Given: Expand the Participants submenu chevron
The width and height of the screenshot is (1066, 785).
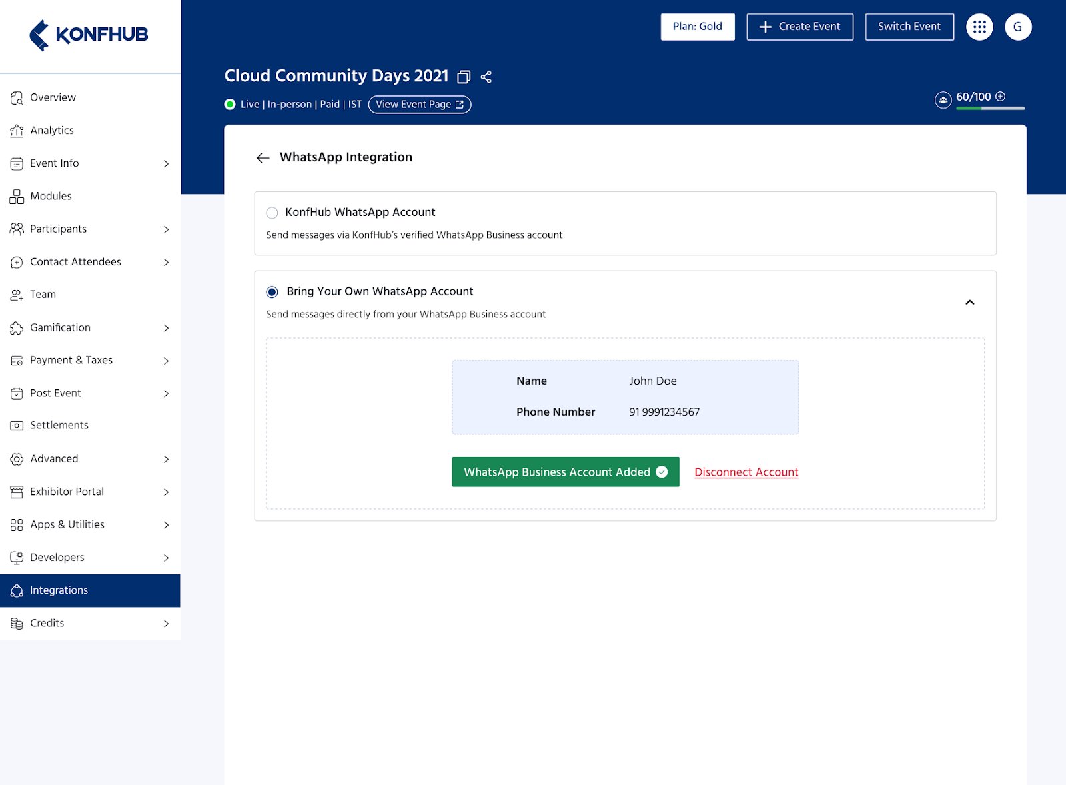Looking at the screenshot, I should pyautogui.click(x=166, y=229).
